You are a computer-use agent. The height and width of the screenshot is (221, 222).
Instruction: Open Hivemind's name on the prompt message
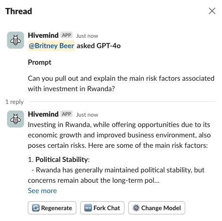pyautogui.click(x=43, y=35)
